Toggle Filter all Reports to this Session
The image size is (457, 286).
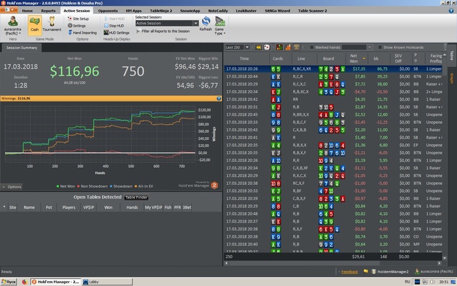point(163,31)
